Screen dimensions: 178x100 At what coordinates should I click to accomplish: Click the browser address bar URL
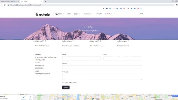point(25,5)
